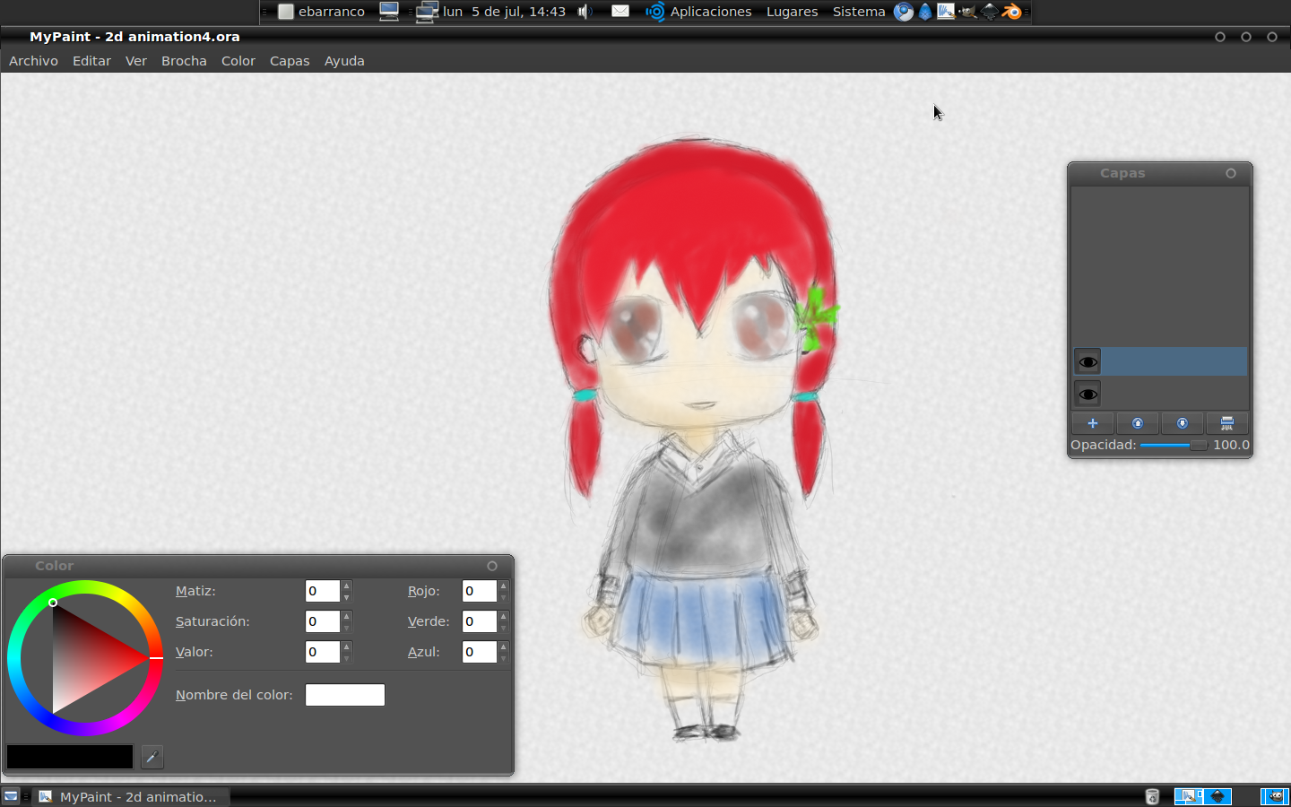Image resolution: width=1291 pixels, height=807 pixels.
Task: Click the Blender icon in top panel
Action: point(1012,12)
